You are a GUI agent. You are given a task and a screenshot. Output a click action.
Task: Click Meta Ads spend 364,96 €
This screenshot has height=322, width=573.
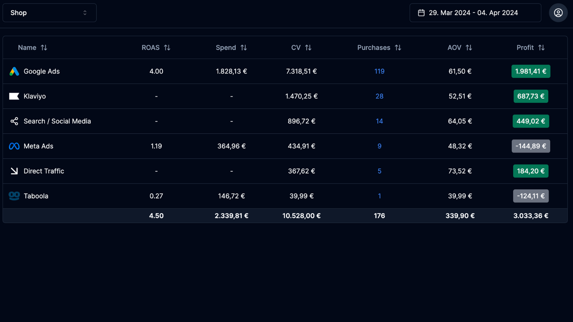[231, 146]
